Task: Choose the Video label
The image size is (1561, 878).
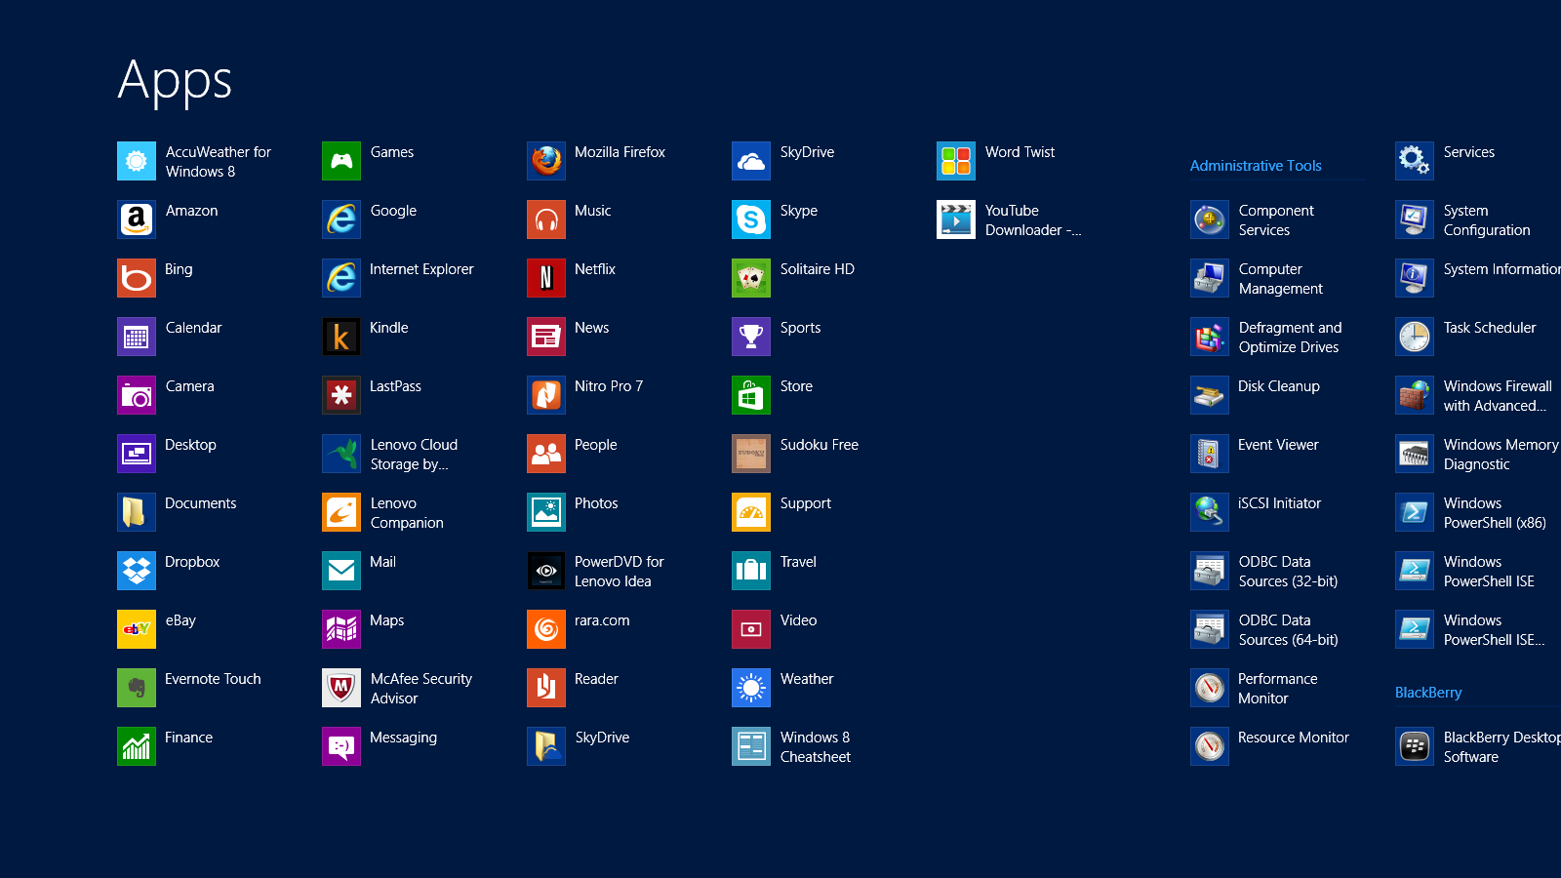Action: coord(798,620)
